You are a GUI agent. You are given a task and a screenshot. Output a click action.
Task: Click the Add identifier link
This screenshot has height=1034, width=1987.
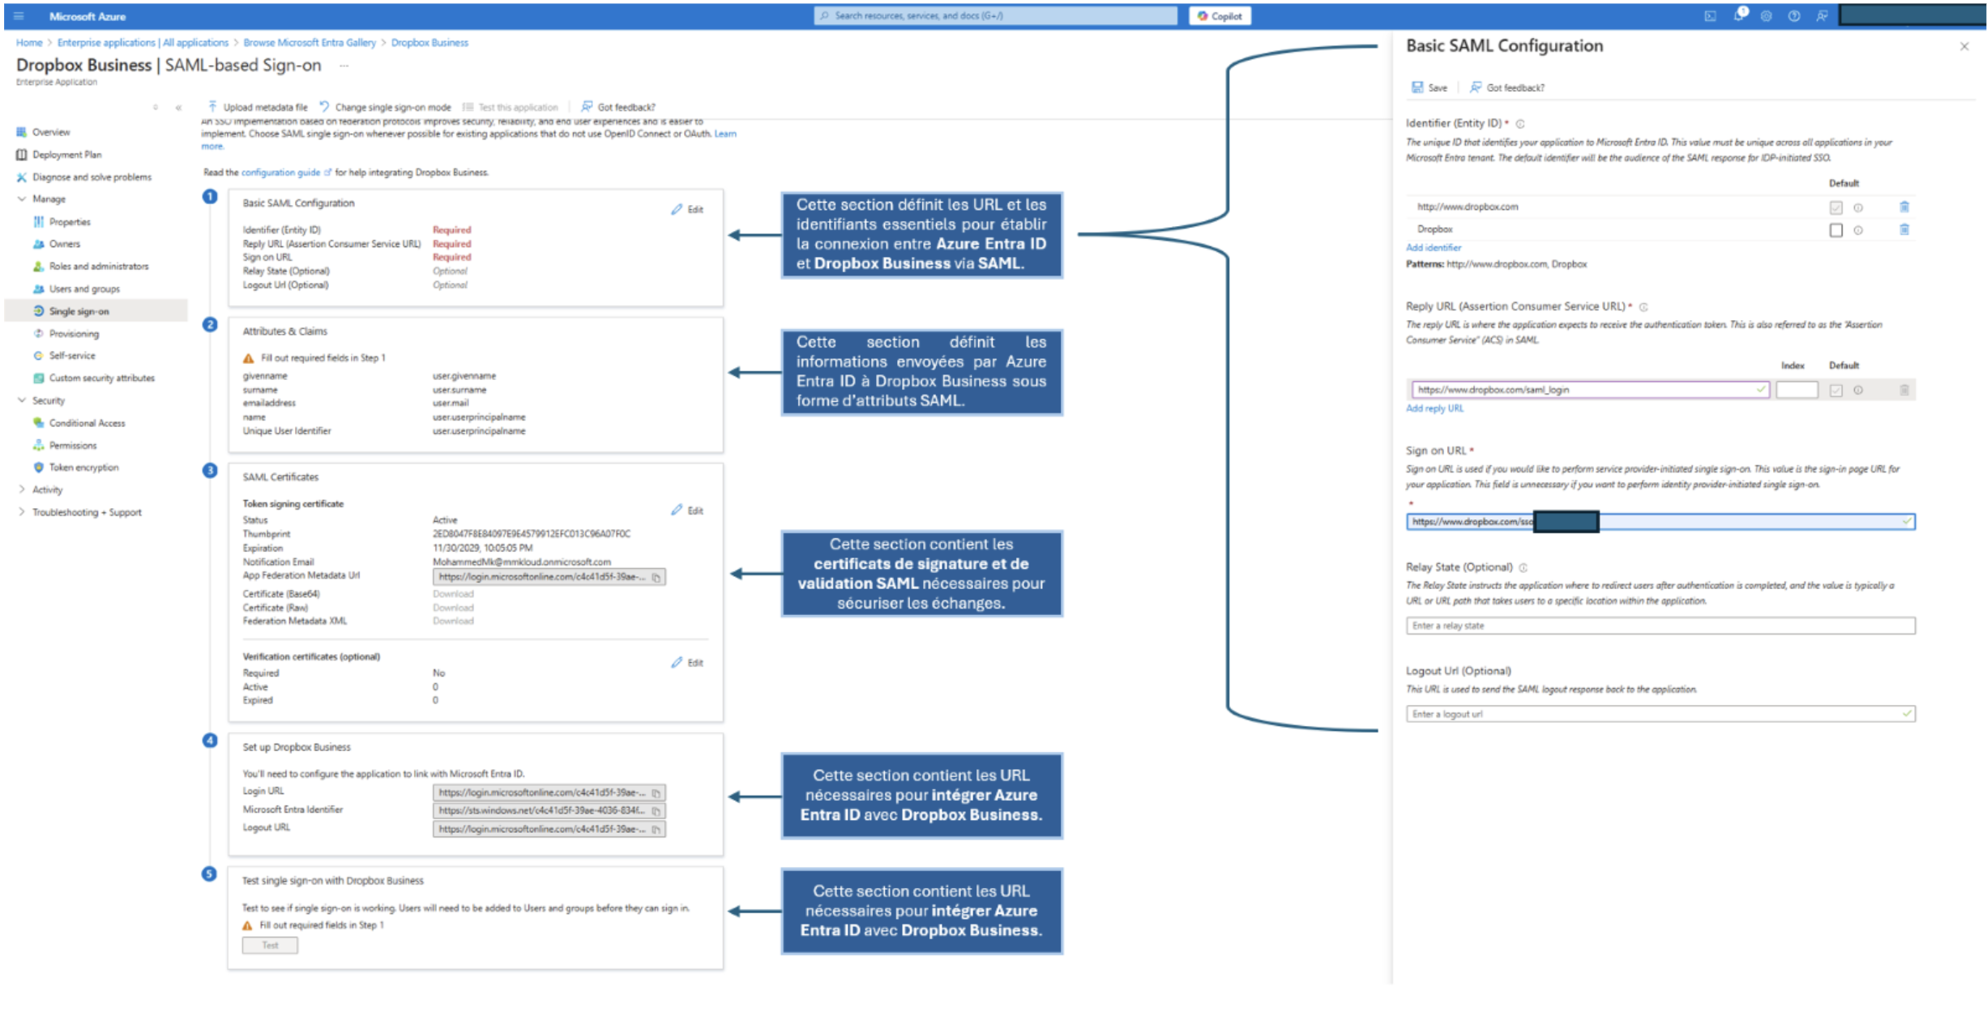pyautogui.click(x=1434, y=248)
